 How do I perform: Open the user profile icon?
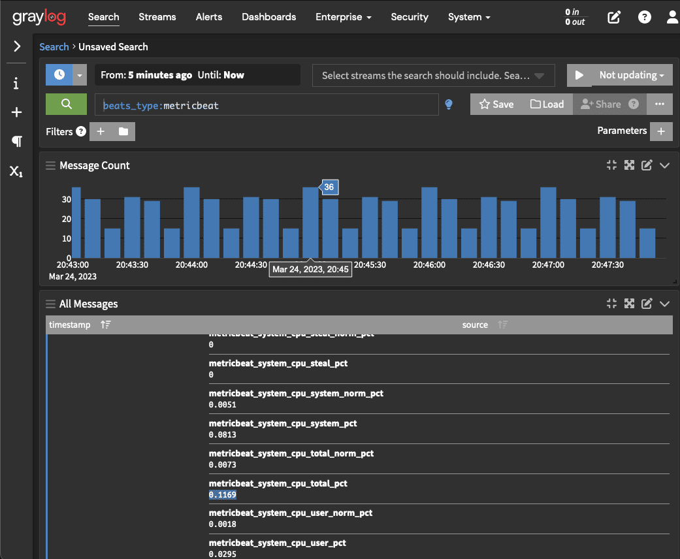point(672,18)
